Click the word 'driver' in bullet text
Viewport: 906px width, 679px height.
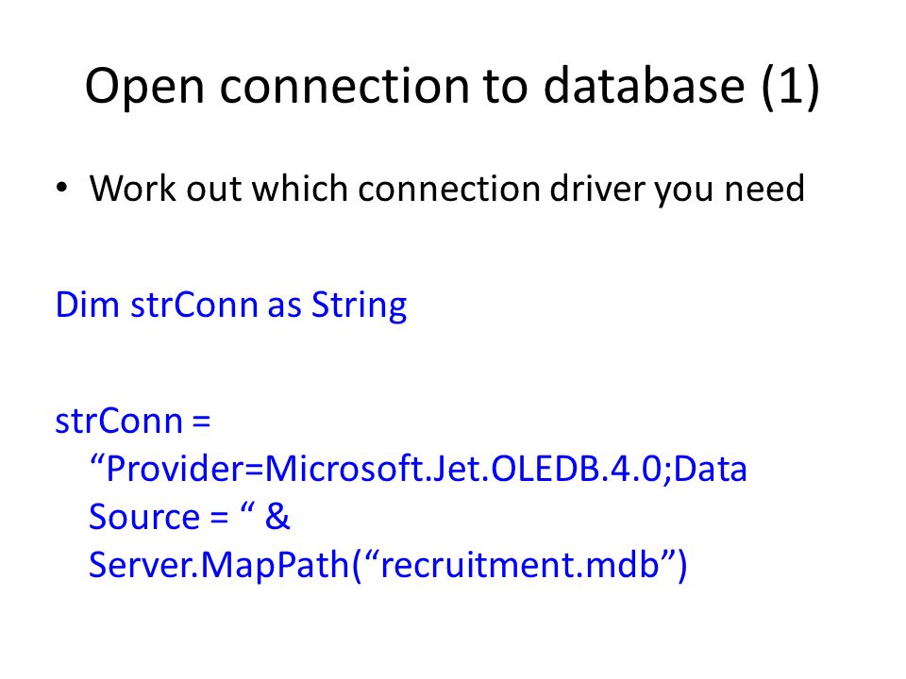(596, 189)
